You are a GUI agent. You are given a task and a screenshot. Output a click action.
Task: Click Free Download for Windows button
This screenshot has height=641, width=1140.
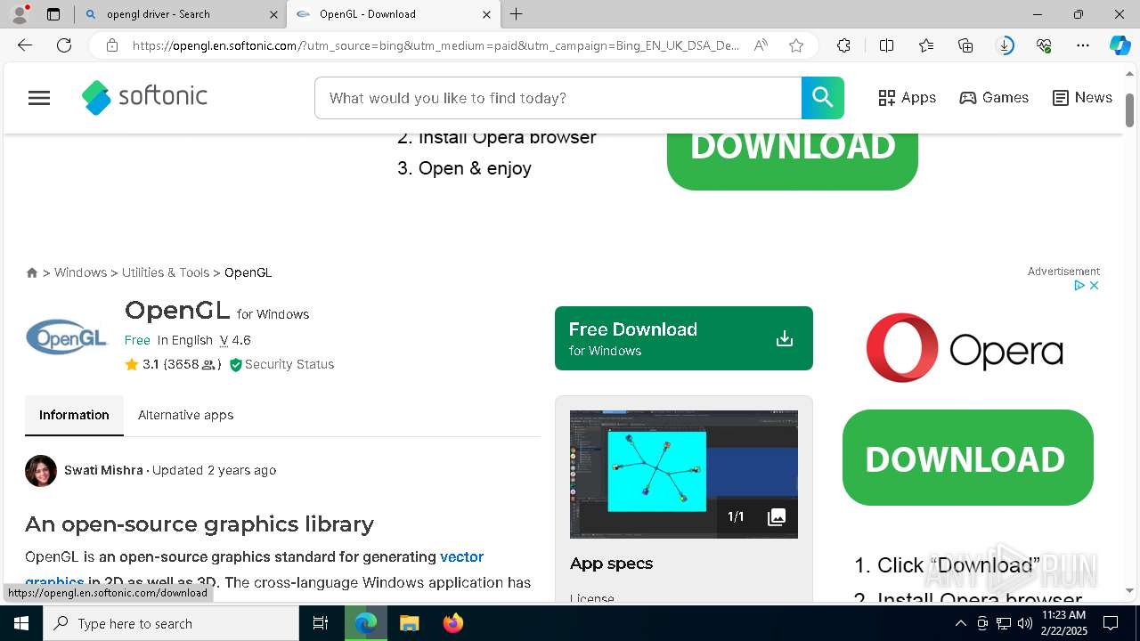[684, 338]
